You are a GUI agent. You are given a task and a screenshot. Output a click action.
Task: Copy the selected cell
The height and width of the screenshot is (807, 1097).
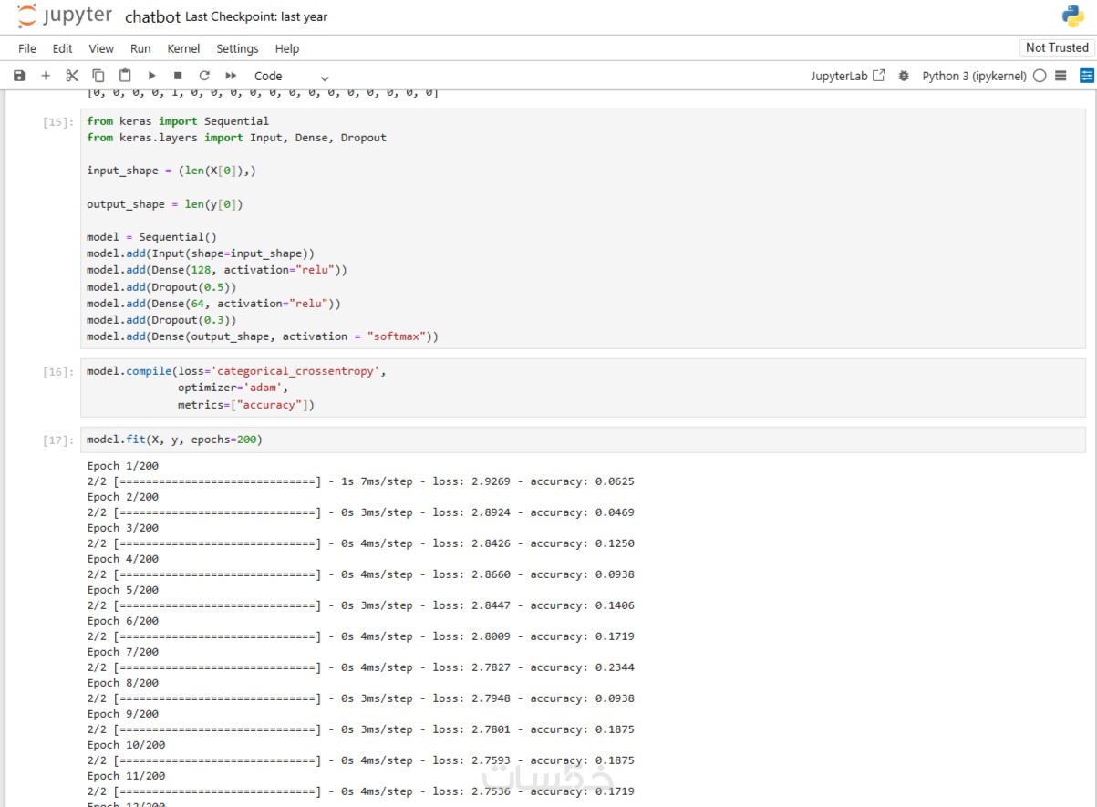(x=98, y=76)
